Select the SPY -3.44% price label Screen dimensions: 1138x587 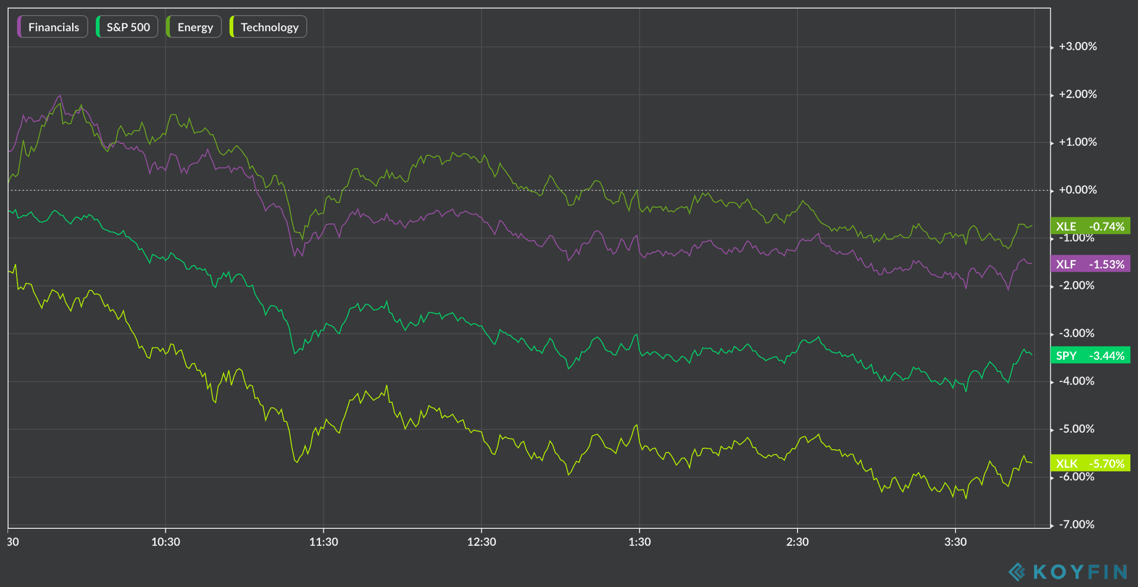[x=1090, y=356]
